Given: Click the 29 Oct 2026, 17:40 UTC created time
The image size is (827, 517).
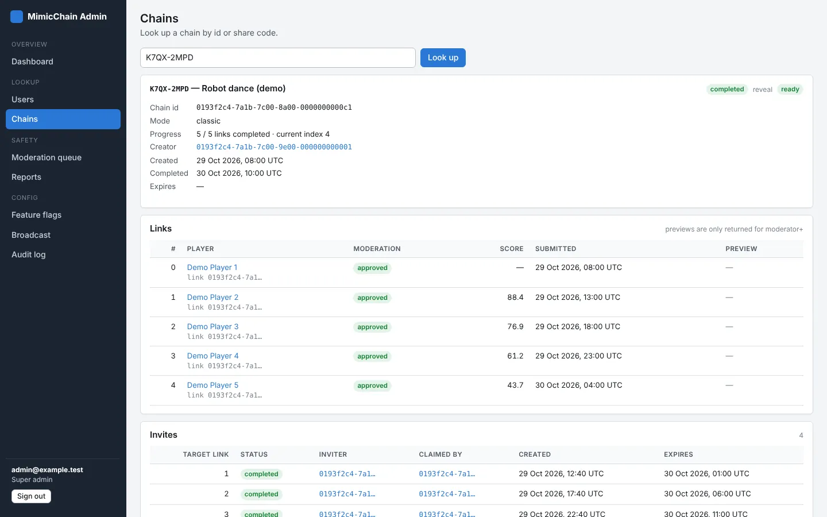Looking at the screenshot, I should pos(561,494).
